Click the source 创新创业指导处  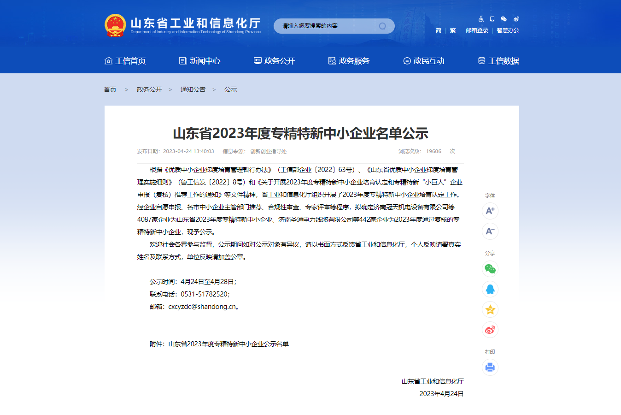click(x=268, y=151)
